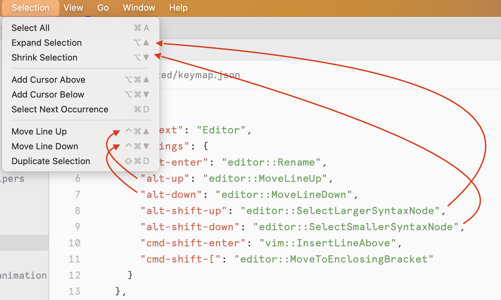Choose Move Line Up from the menu

[x=39, y=131]
